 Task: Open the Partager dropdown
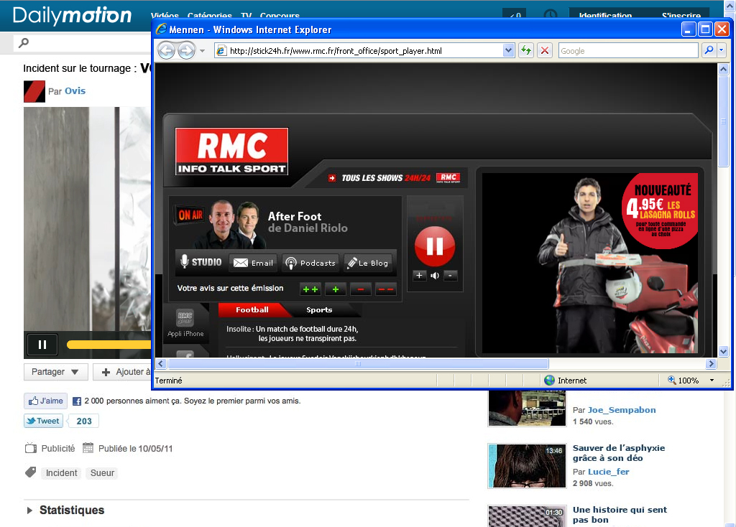coord(56,372)
